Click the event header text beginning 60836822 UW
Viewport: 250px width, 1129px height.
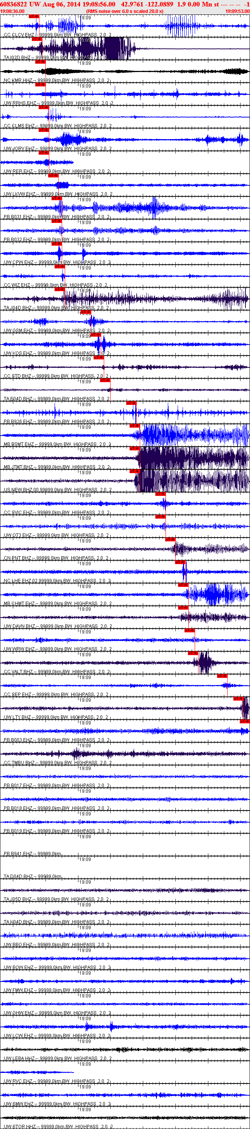click(x=125, y=4)
